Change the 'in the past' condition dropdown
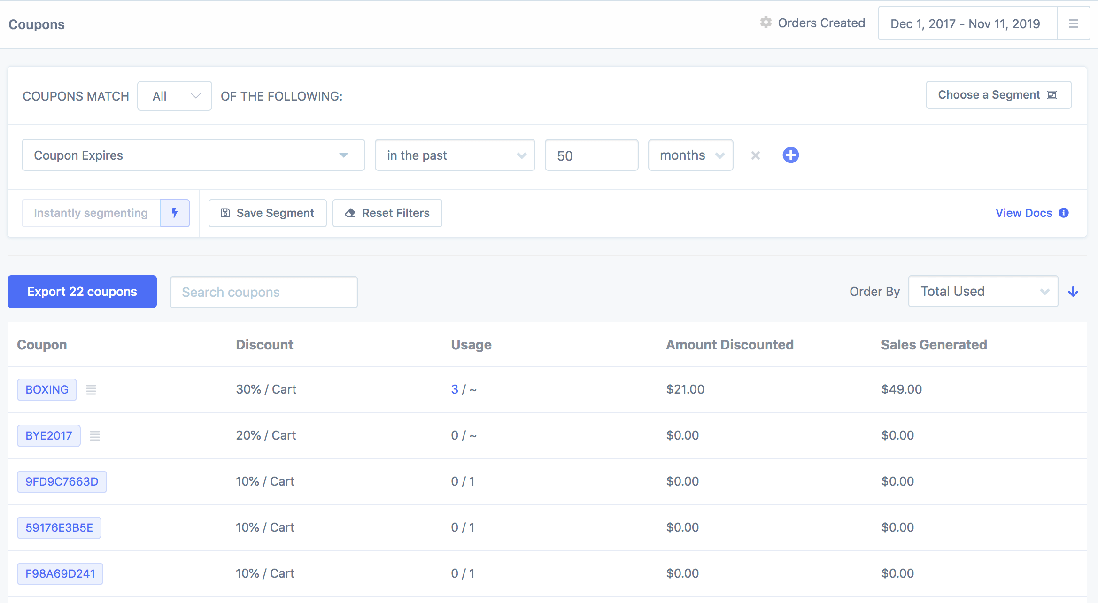The width and height of the screenshot is (1098, 603). click(x=455, y=155)
